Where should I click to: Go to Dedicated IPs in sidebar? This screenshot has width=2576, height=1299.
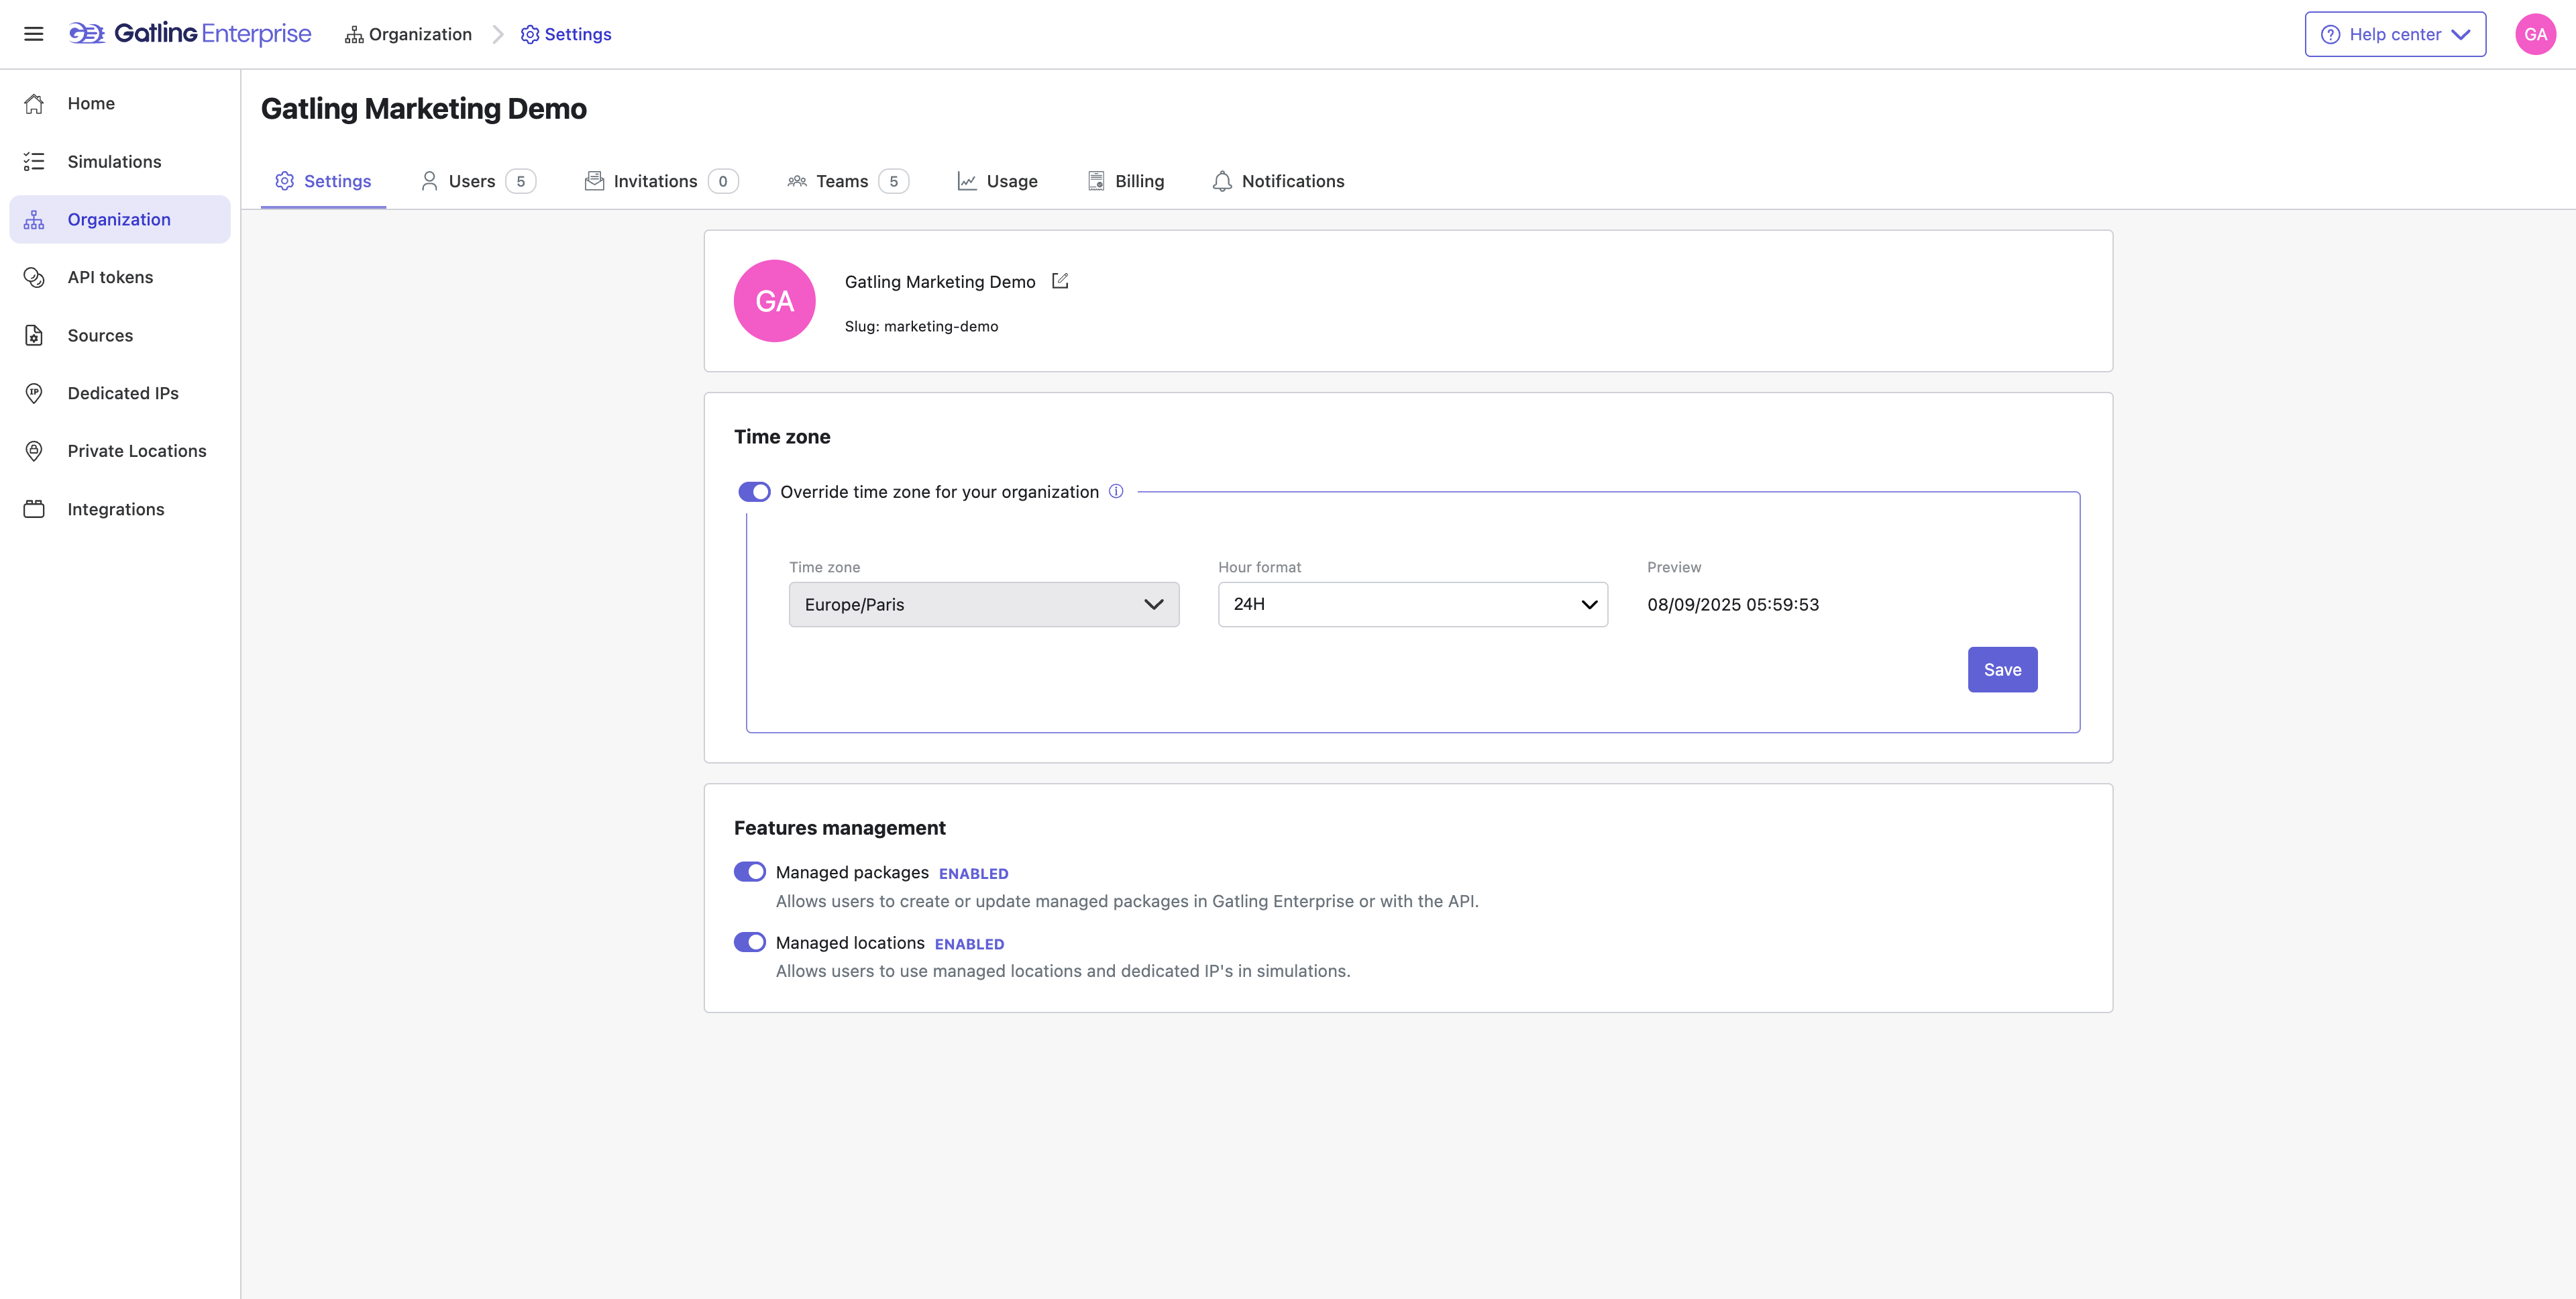point(122,393)
